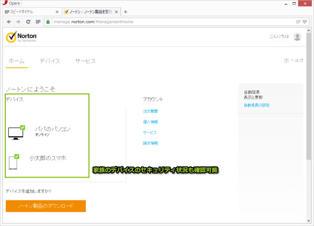Open a new tab with plus icon
The width and height of the screenshot is (314, 226).
coord(126,12)
